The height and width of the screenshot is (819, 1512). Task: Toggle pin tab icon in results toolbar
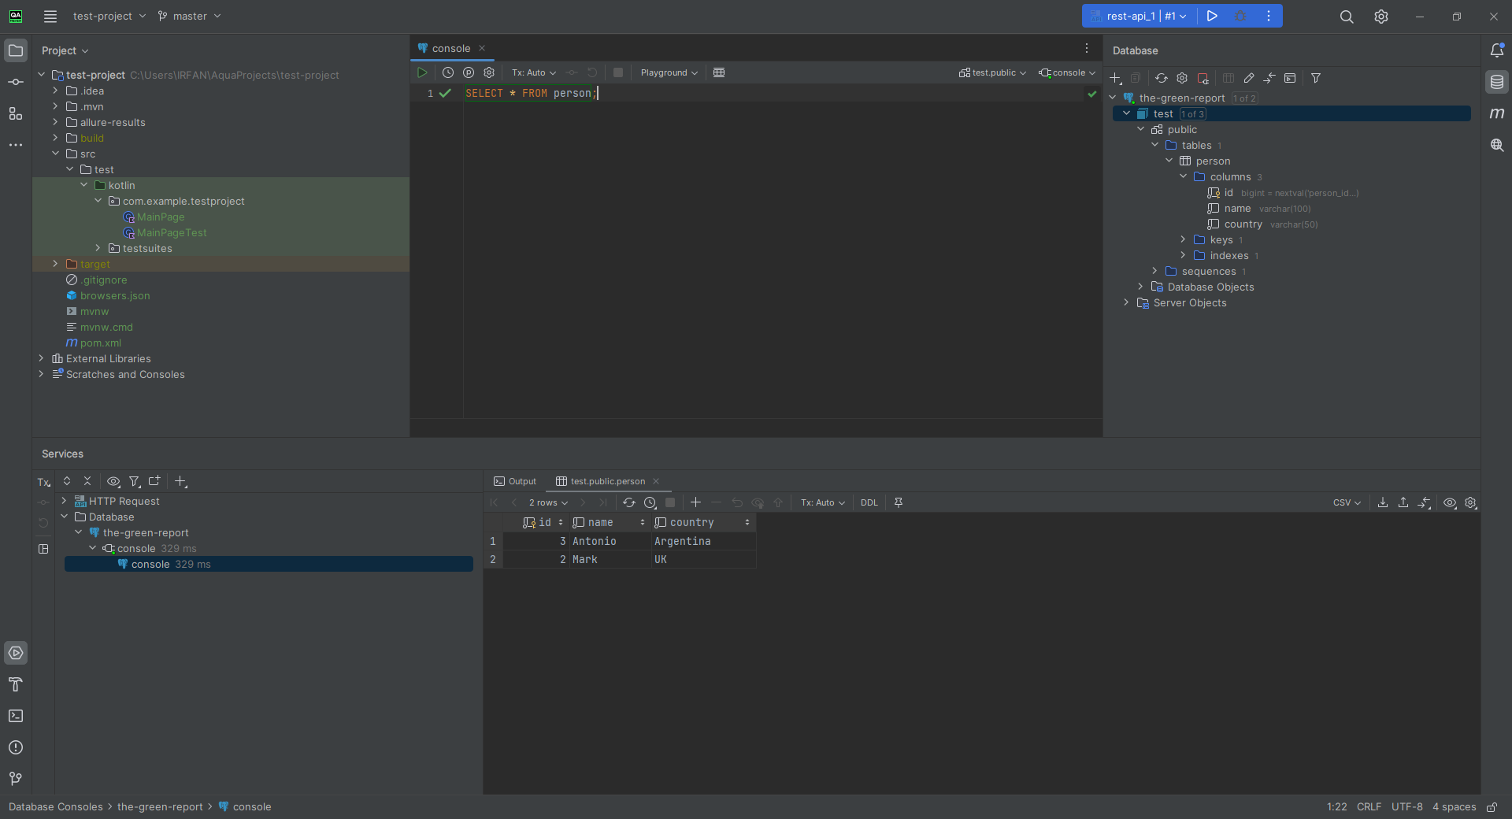point(899,502)
